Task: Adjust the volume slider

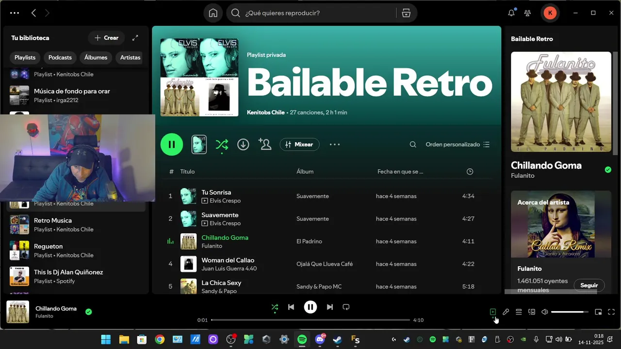Action: pos(570,312)
